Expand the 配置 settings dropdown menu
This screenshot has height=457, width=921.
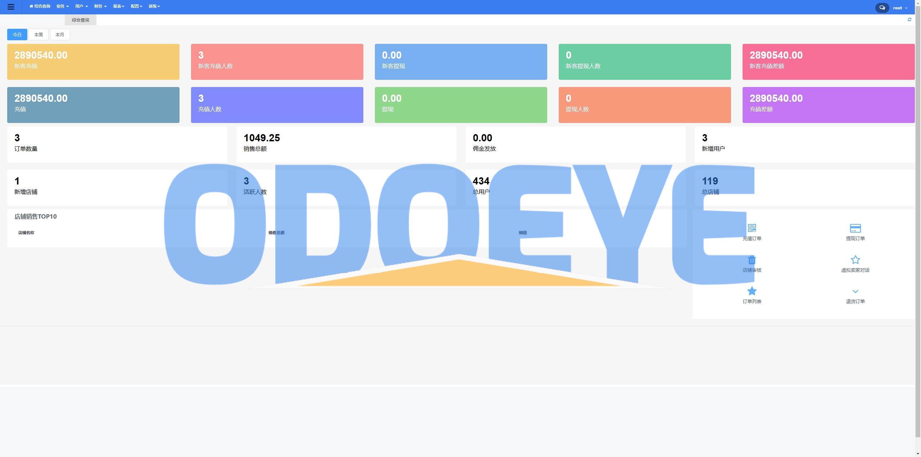(x=136, y=6)
